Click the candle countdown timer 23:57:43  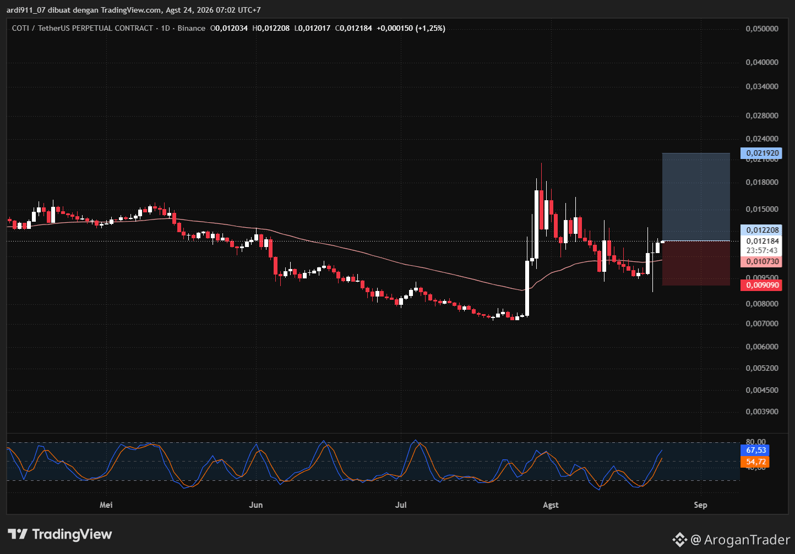[762, 250]
